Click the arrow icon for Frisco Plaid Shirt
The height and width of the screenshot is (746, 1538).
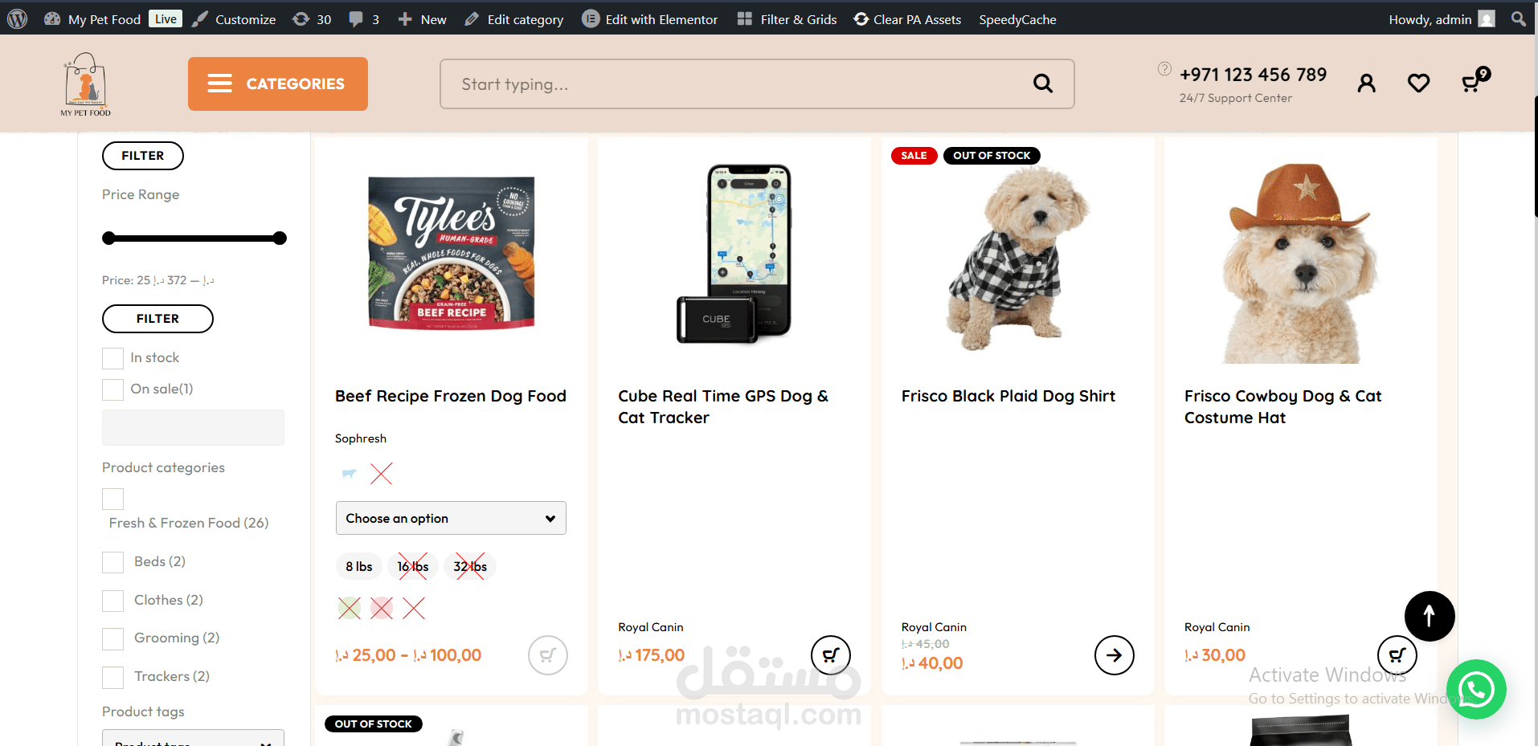[1115, 655]
